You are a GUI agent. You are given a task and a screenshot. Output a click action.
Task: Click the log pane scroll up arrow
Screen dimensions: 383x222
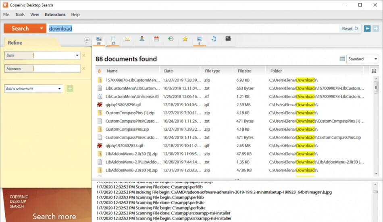[375, 184]
